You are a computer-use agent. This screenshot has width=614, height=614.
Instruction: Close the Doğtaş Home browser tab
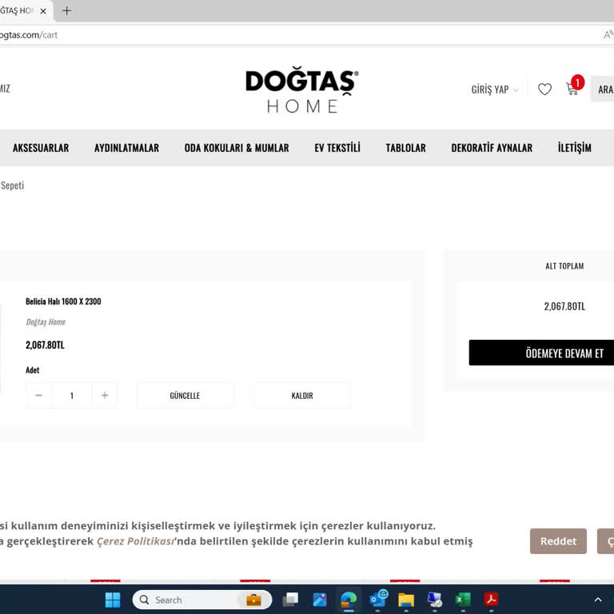[x=43, y=11]
